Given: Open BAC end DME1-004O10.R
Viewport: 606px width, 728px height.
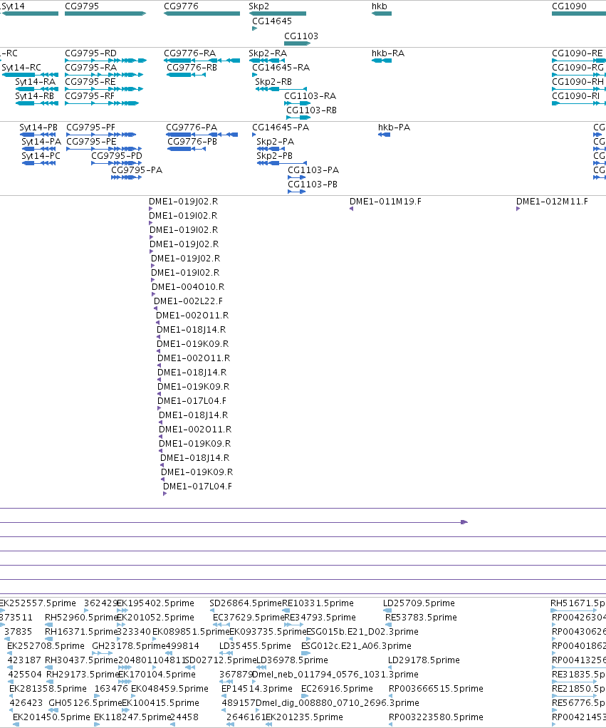Looking at the screenshot, I should tap(188, 287).
